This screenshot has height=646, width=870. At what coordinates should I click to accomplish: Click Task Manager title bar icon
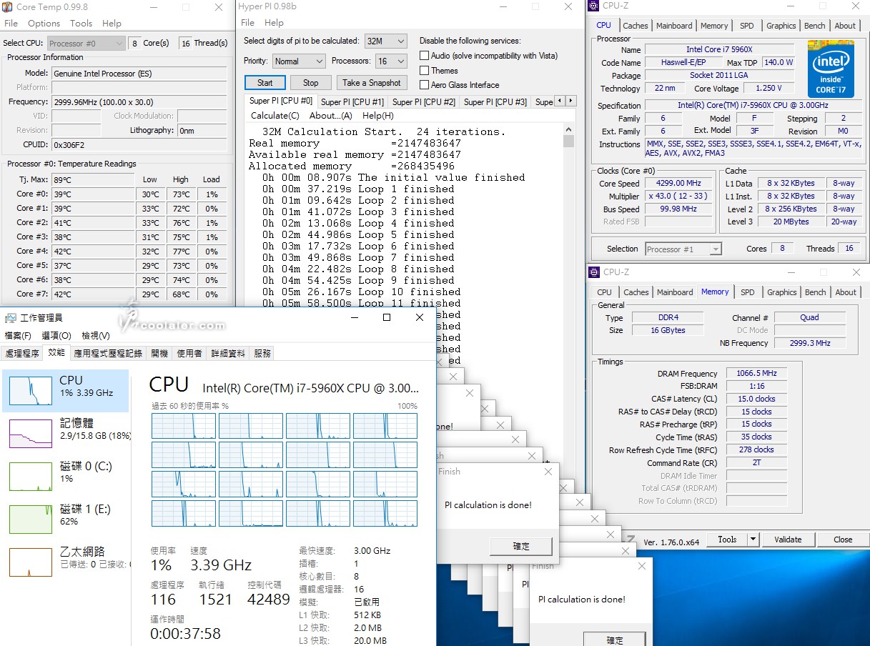tap(10, 317)
